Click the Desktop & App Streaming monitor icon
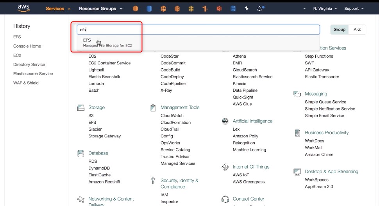This screenshot has height=206, width=379. click(297, 172)
